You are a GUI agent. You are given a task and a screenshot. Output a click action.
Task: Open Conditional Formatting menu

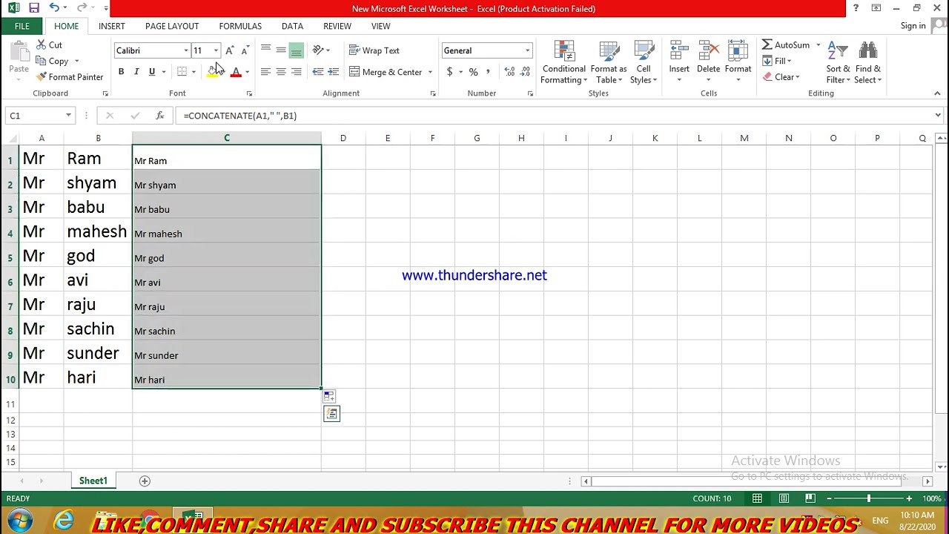click(x=564, y=62)
